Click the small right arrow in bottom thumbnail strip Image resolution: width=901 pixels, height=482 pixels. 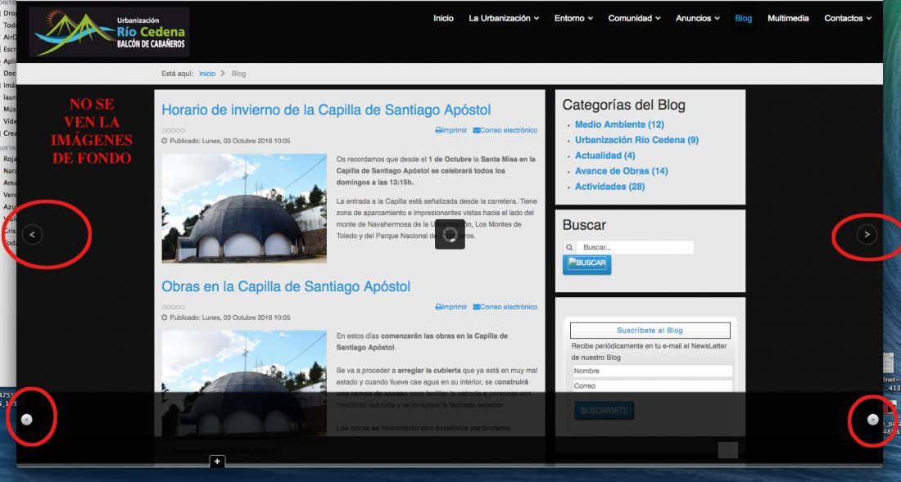(x=873, y=420)
